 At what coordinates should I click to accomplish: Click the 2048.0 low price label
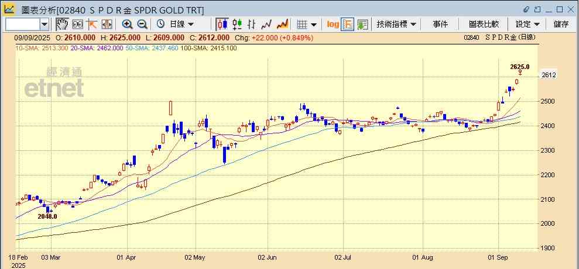[x=47, y=216]
